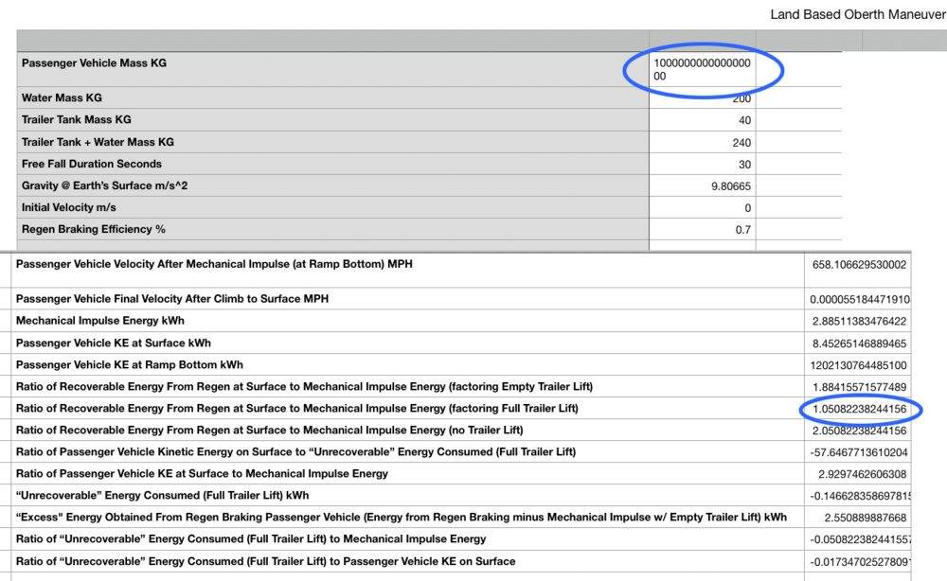This screenshot has height=581, width=947.
Task: Select the value 2.9297462606308
Action: coord(863,474)
